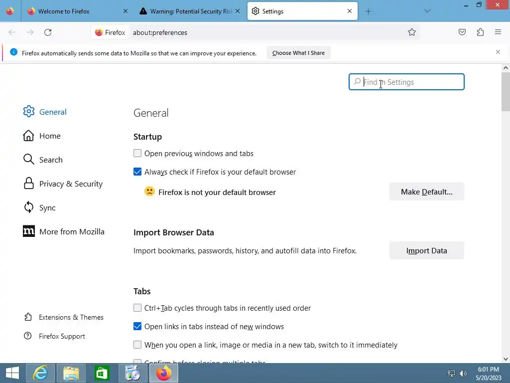Click the volume speaker tray icon

pos(463,374)
